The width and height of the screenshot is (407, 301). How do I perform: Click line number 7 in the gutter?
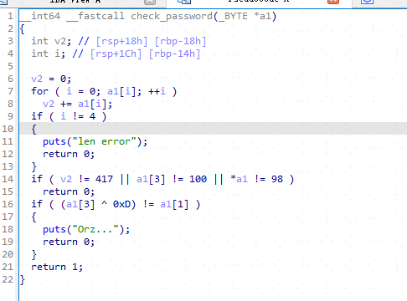[x=10, y=91]
